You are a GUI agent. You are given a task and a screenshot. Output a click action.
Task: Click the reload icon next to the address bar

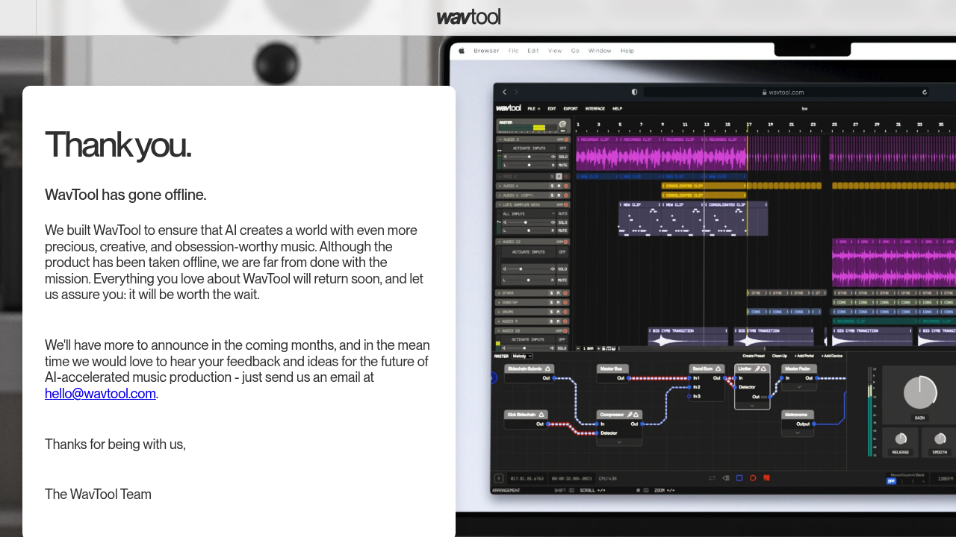pyautogui.click(x=925, y=92)
